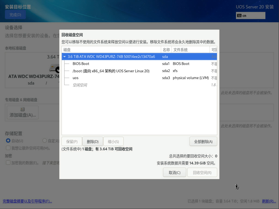Select the 自动(U) storage configuration radio
This screenshot has height=209, width=279.
click(x=8, y=141)
